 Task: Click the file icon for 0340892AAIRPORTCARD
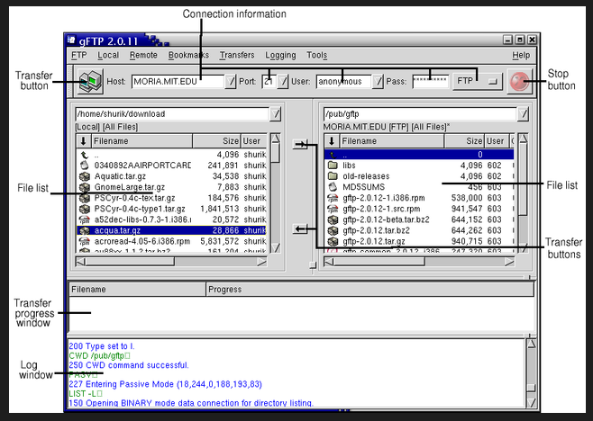coord(85,166)
